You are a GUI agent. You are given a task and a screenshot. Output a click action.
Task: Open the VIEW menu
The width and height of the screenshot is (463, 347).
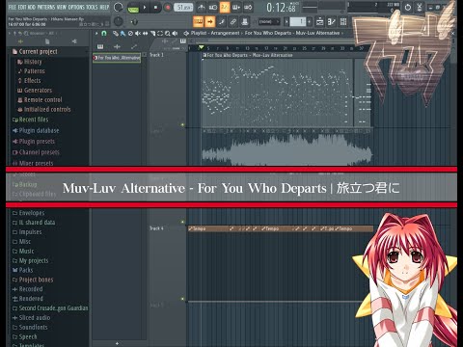tap(62, 7)
